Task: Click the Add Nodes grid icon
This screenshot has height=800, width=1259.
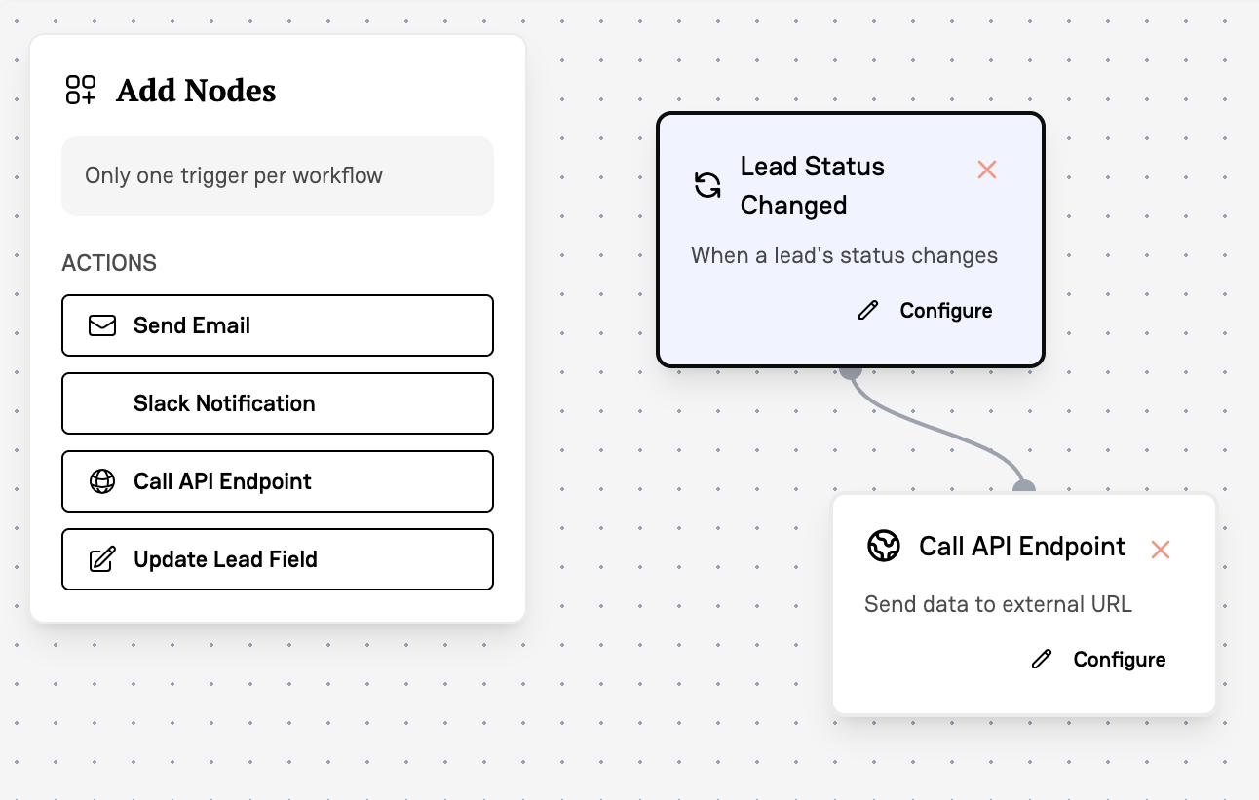Action: click(x=81, y=90)
